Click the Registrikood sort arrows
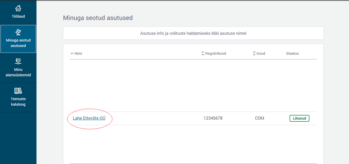The width and height of the screenshot is (349, 164). point(203,53)
